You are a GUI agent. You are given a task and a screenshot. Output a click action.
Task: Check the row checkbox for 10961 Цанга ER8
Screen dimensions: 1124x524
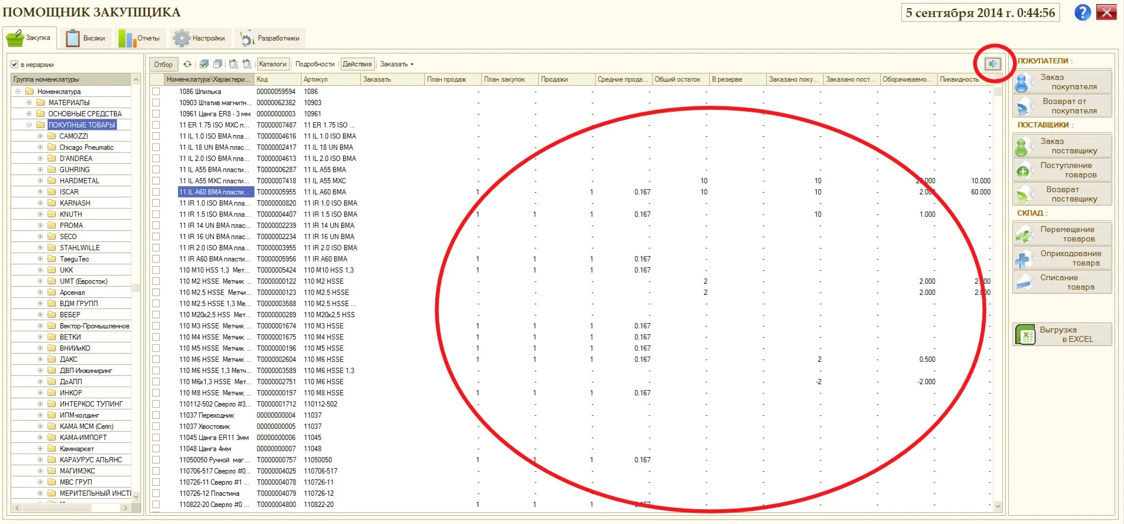tap(156, 113)
